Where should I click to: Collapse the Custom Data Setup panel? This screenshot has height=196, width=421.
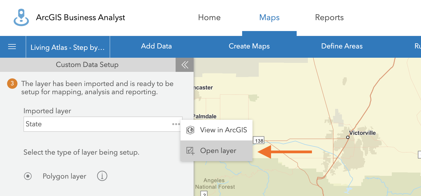pos(185,65)
